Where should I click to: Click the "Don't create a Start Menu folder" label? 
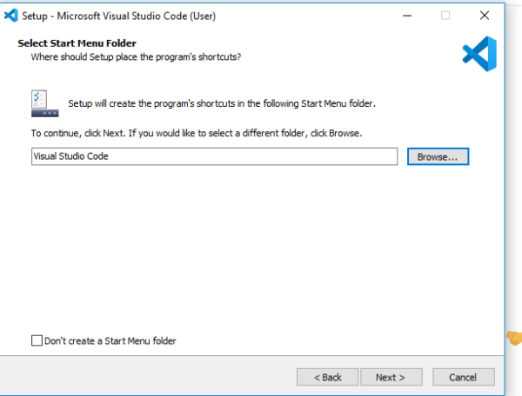click(109, 341)
